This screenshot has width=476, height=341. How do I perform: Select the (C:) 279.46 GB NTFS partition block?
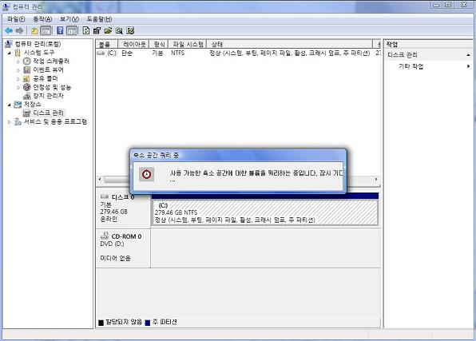point(264,212)
